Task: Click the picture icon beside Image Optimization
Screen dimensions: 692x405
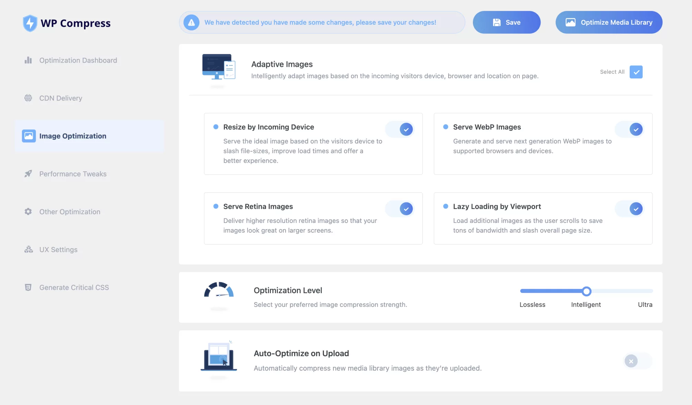Action: [x=29, y=136]
